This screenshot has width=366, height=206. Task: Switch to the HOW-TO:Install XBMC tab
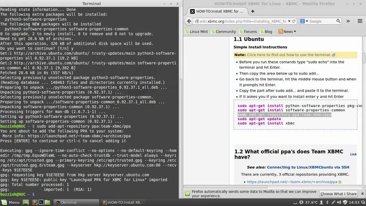(217, 11)
